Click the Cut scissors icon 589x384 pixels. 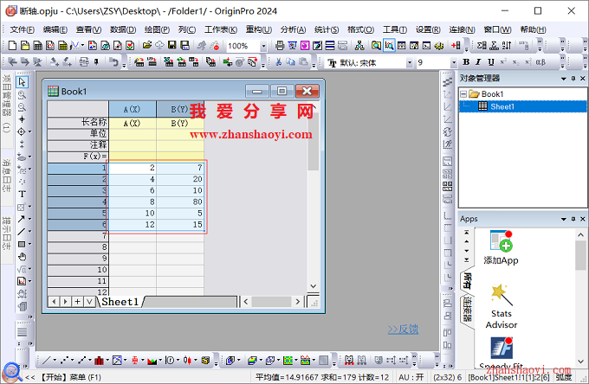click(278, 62)
